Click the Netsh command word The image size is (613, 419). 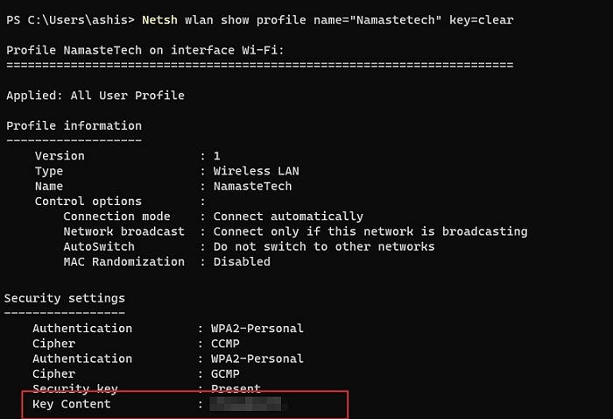pos(163,19)
